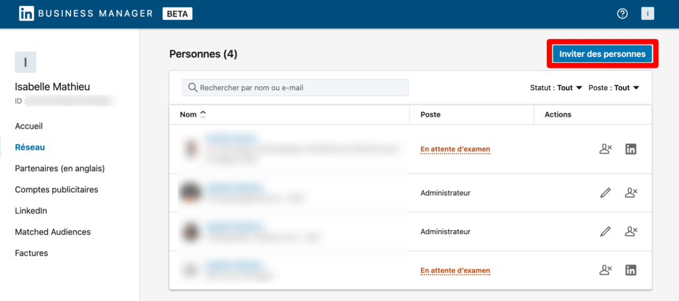Open the profile avatar menu in the header
The width and height of the screenshot is (679, 301).
[x=648, y=13]
